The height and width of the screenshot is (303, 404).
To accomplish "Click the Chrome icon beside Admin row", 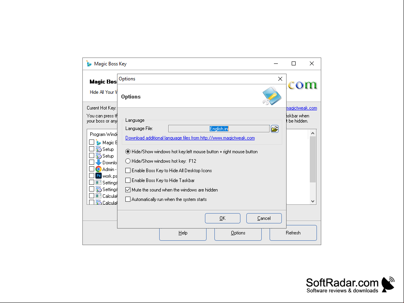I will (x=99, y=169).
